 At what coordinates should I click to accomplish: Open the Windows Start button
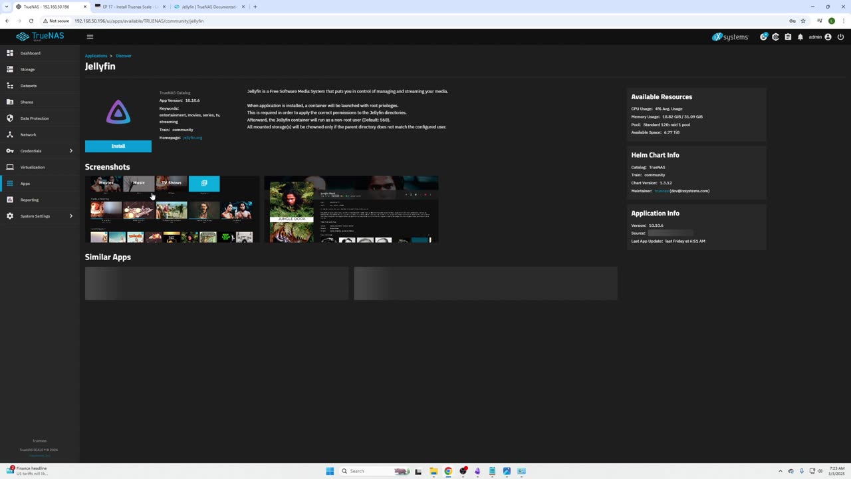pyautogui.click(x=330, y=471)
